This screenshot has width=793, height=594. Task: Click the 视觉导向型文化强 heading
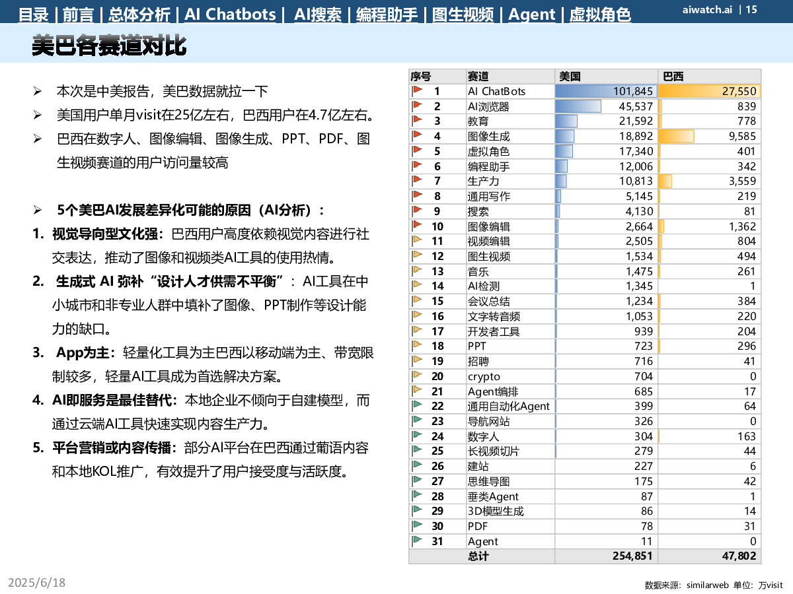(107, 234)
